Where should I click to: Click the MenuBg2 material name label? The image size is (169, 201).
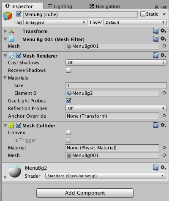pyautogui.click(x=36, y=168)
